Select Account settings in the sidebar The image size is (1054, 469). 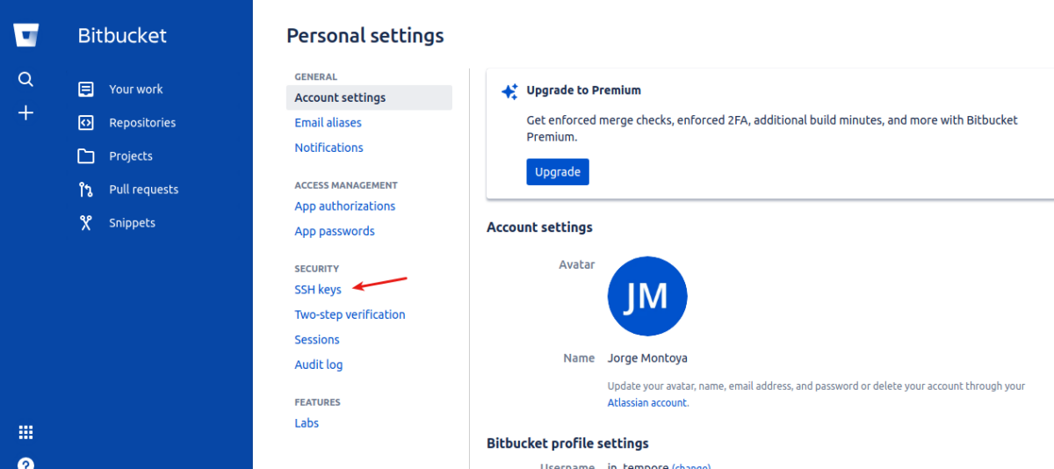point(340,97)
